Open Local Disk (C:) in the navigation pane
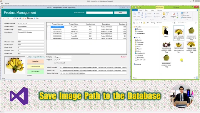This screenshot has height=113, width=200. [x=140, y=53]
